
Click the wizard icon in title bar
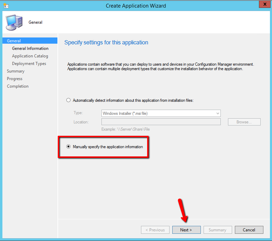point(6,6)
